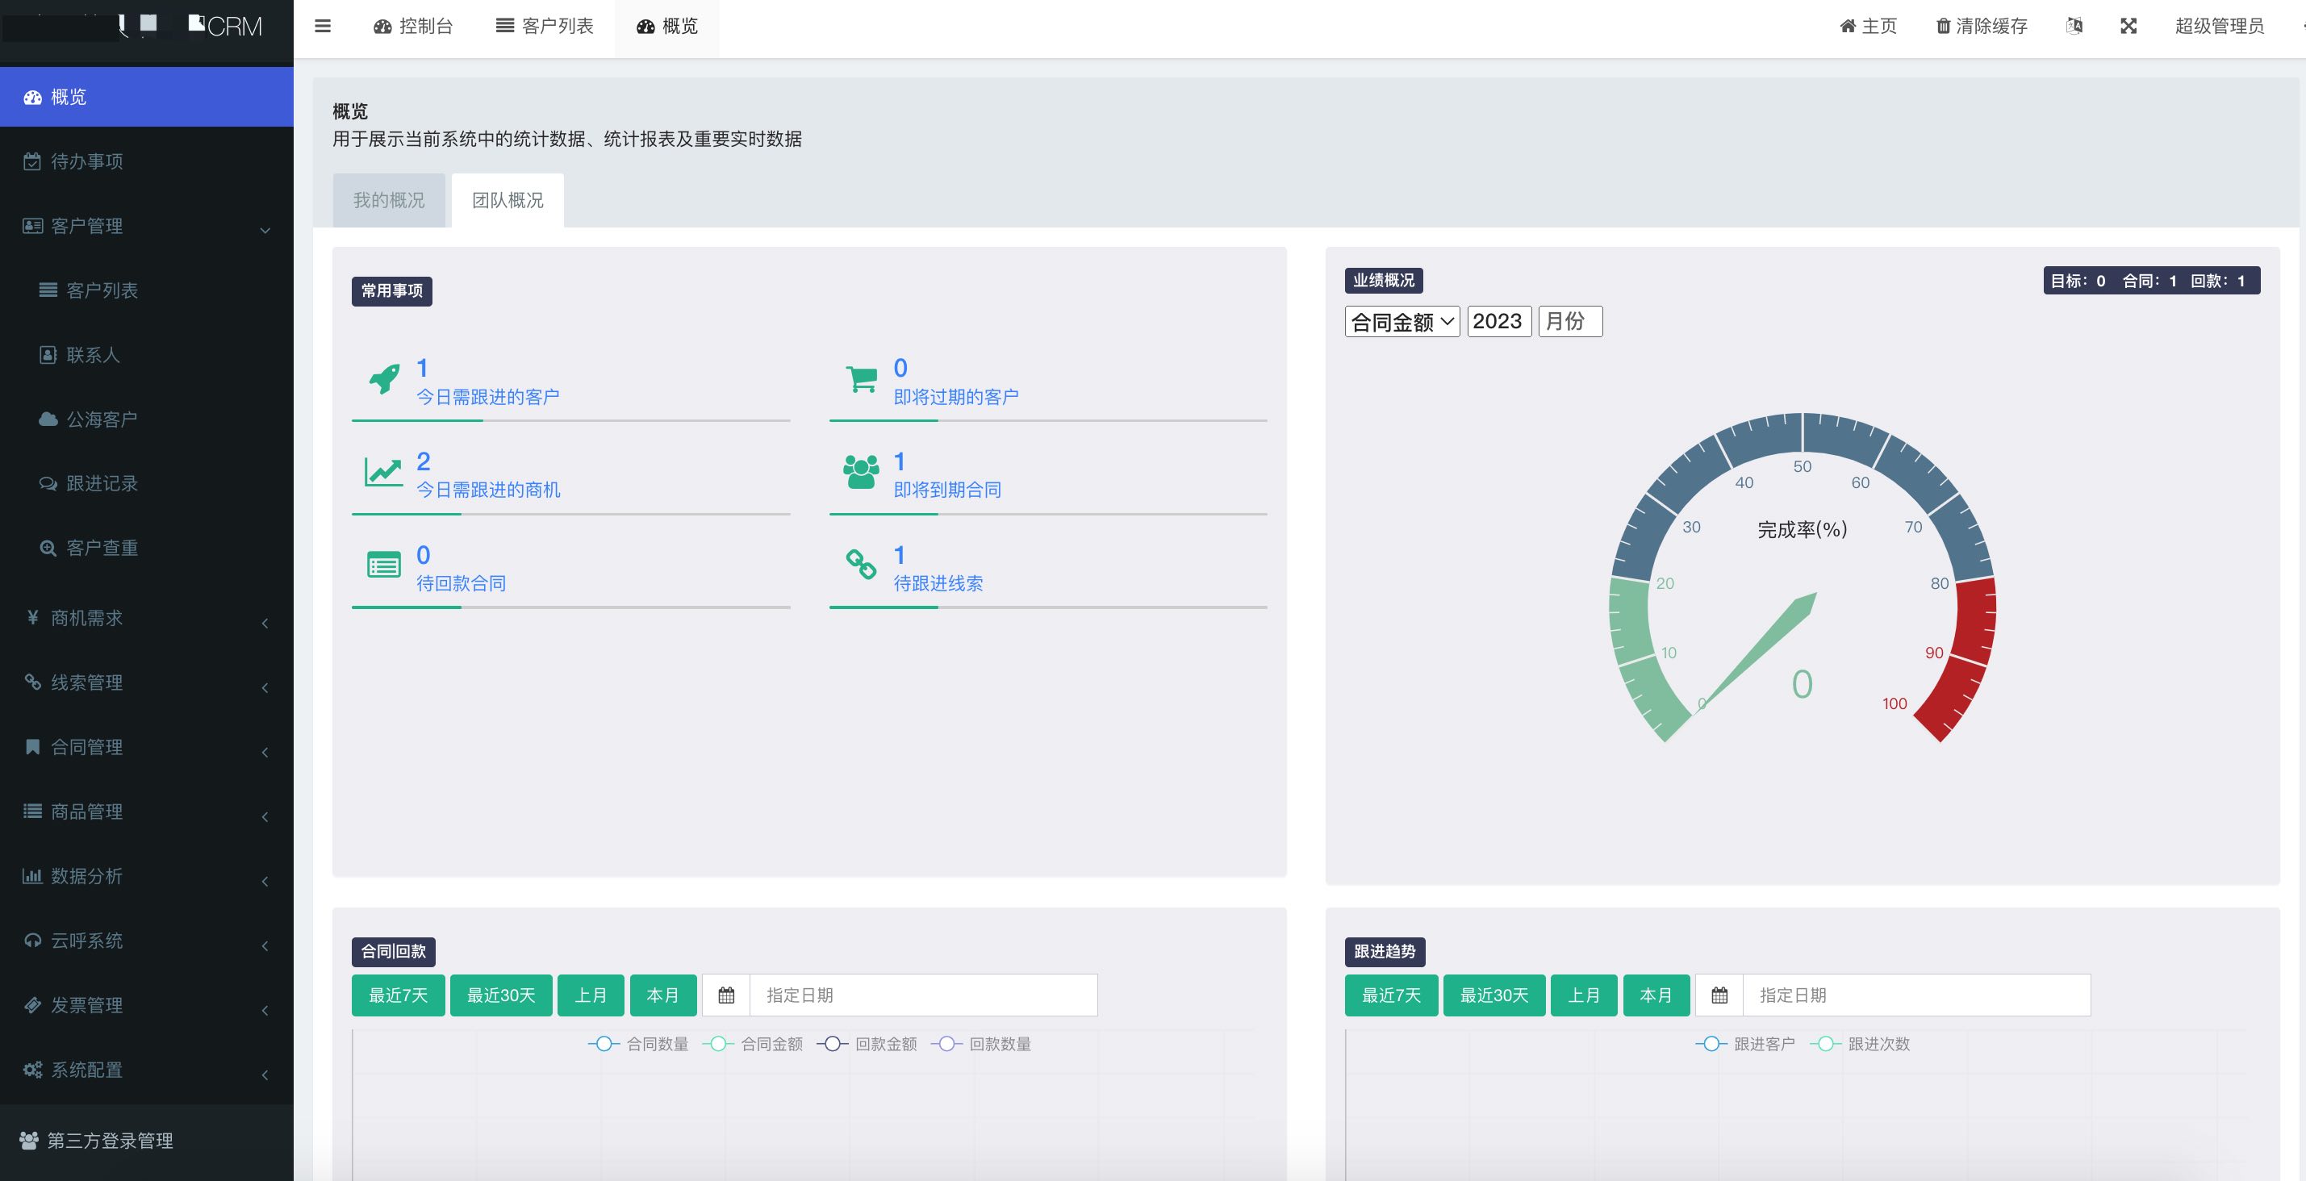Click the group icon for expiring contracts
Image resolution: width=2306 pixels, height=1181 pixels.
861,471
